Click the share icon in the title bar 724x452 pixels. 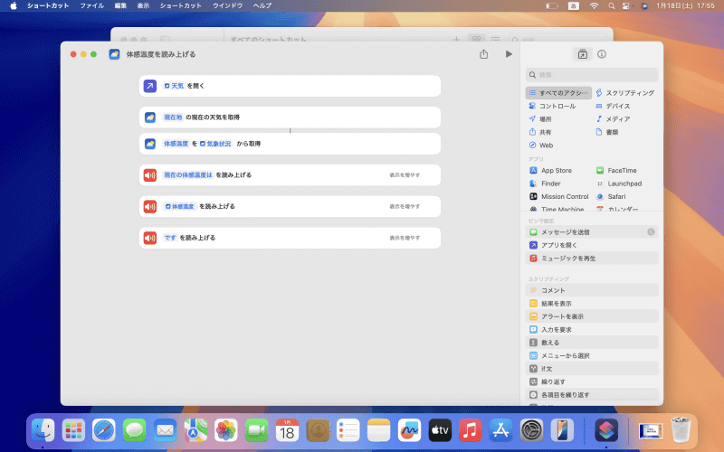[483, 54]
